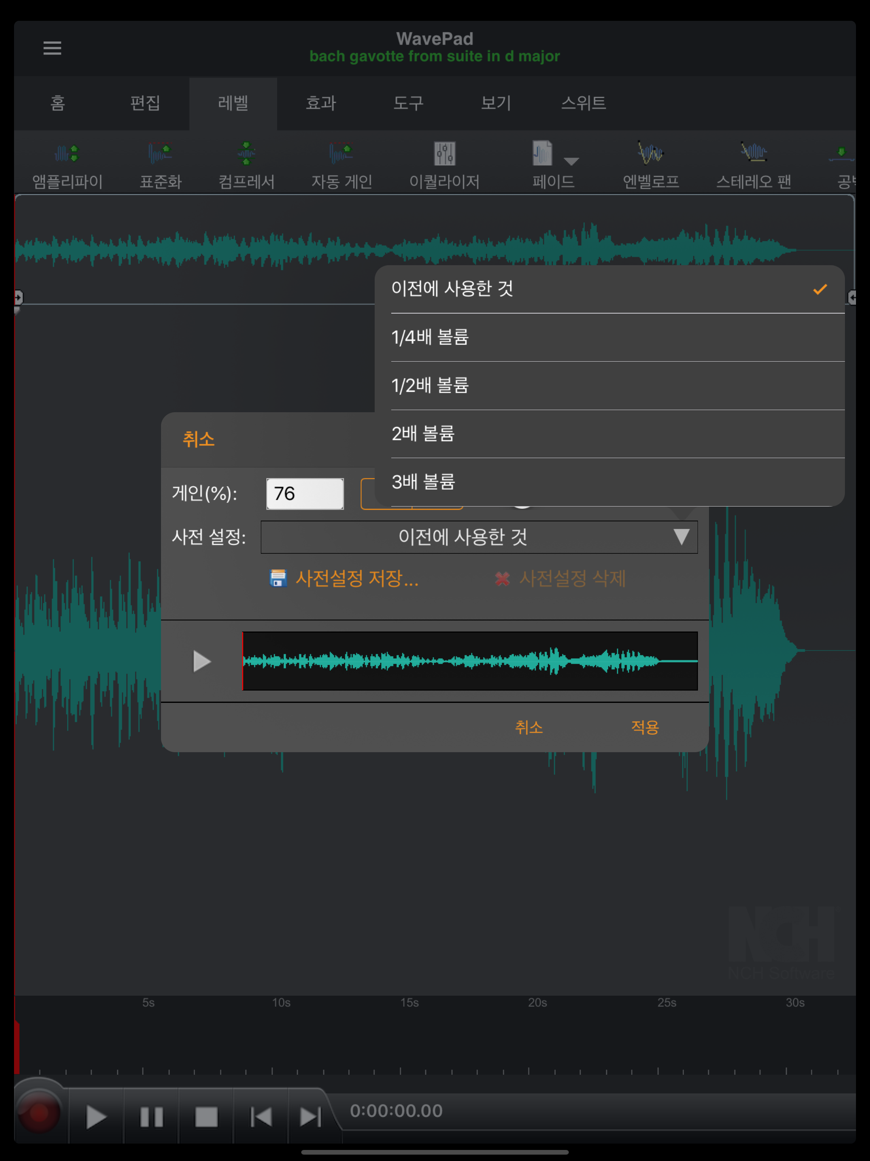
Task: Click 사전설정 저장 save preset link
Action: coord(344,578)
